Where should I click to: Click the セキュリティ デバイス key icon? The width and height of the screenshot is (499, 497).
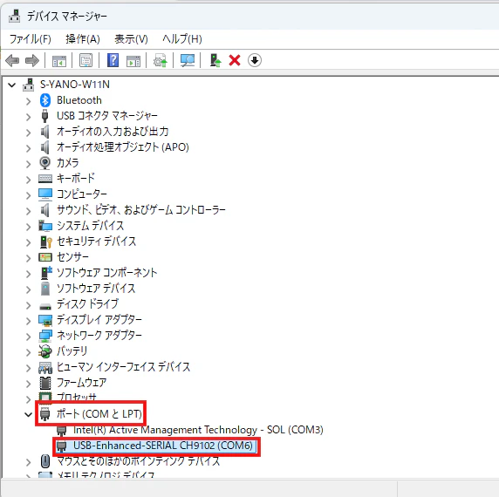pos(46,242)
